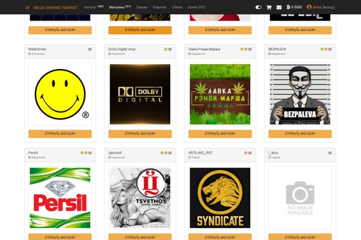Click the Купить BTC link
361x240 pixels.
(197, 7)
